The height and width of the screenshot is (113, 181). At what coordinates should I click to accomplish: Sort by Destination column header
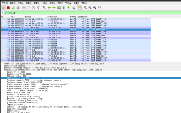click(x=58, y=17)
